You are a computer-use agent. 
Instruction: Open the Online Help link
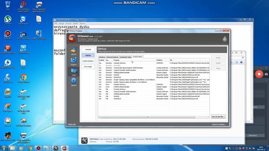pos(72,125)
